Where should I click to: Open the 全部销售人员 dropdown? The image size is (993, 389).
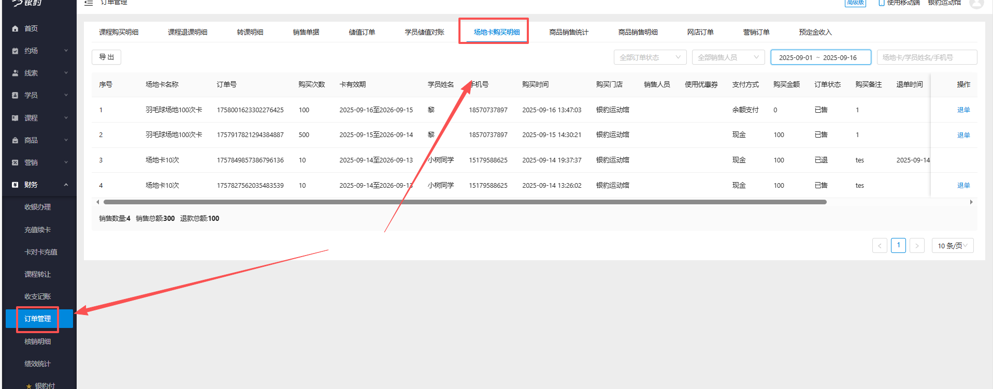(728, 57)
